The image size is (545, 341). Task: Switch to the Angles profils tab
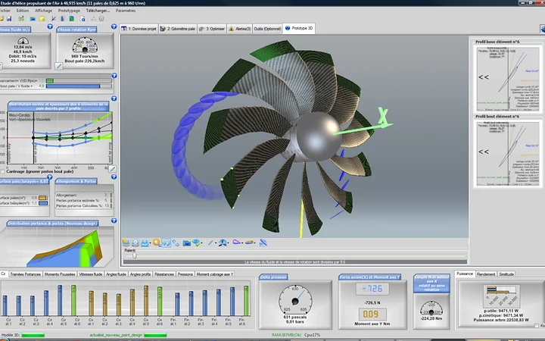coord(141,274)
